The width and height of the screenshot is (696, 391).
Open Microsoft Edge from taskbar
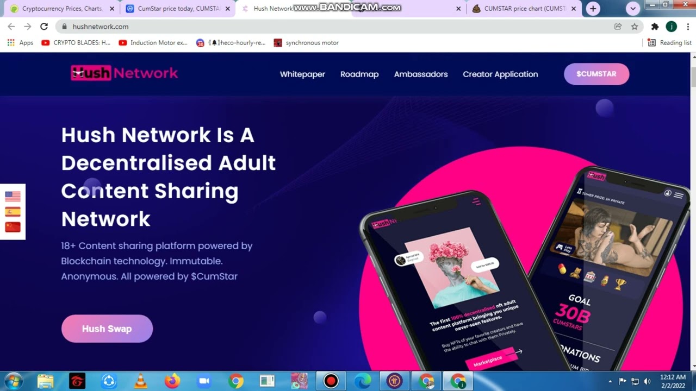[363, 381]
